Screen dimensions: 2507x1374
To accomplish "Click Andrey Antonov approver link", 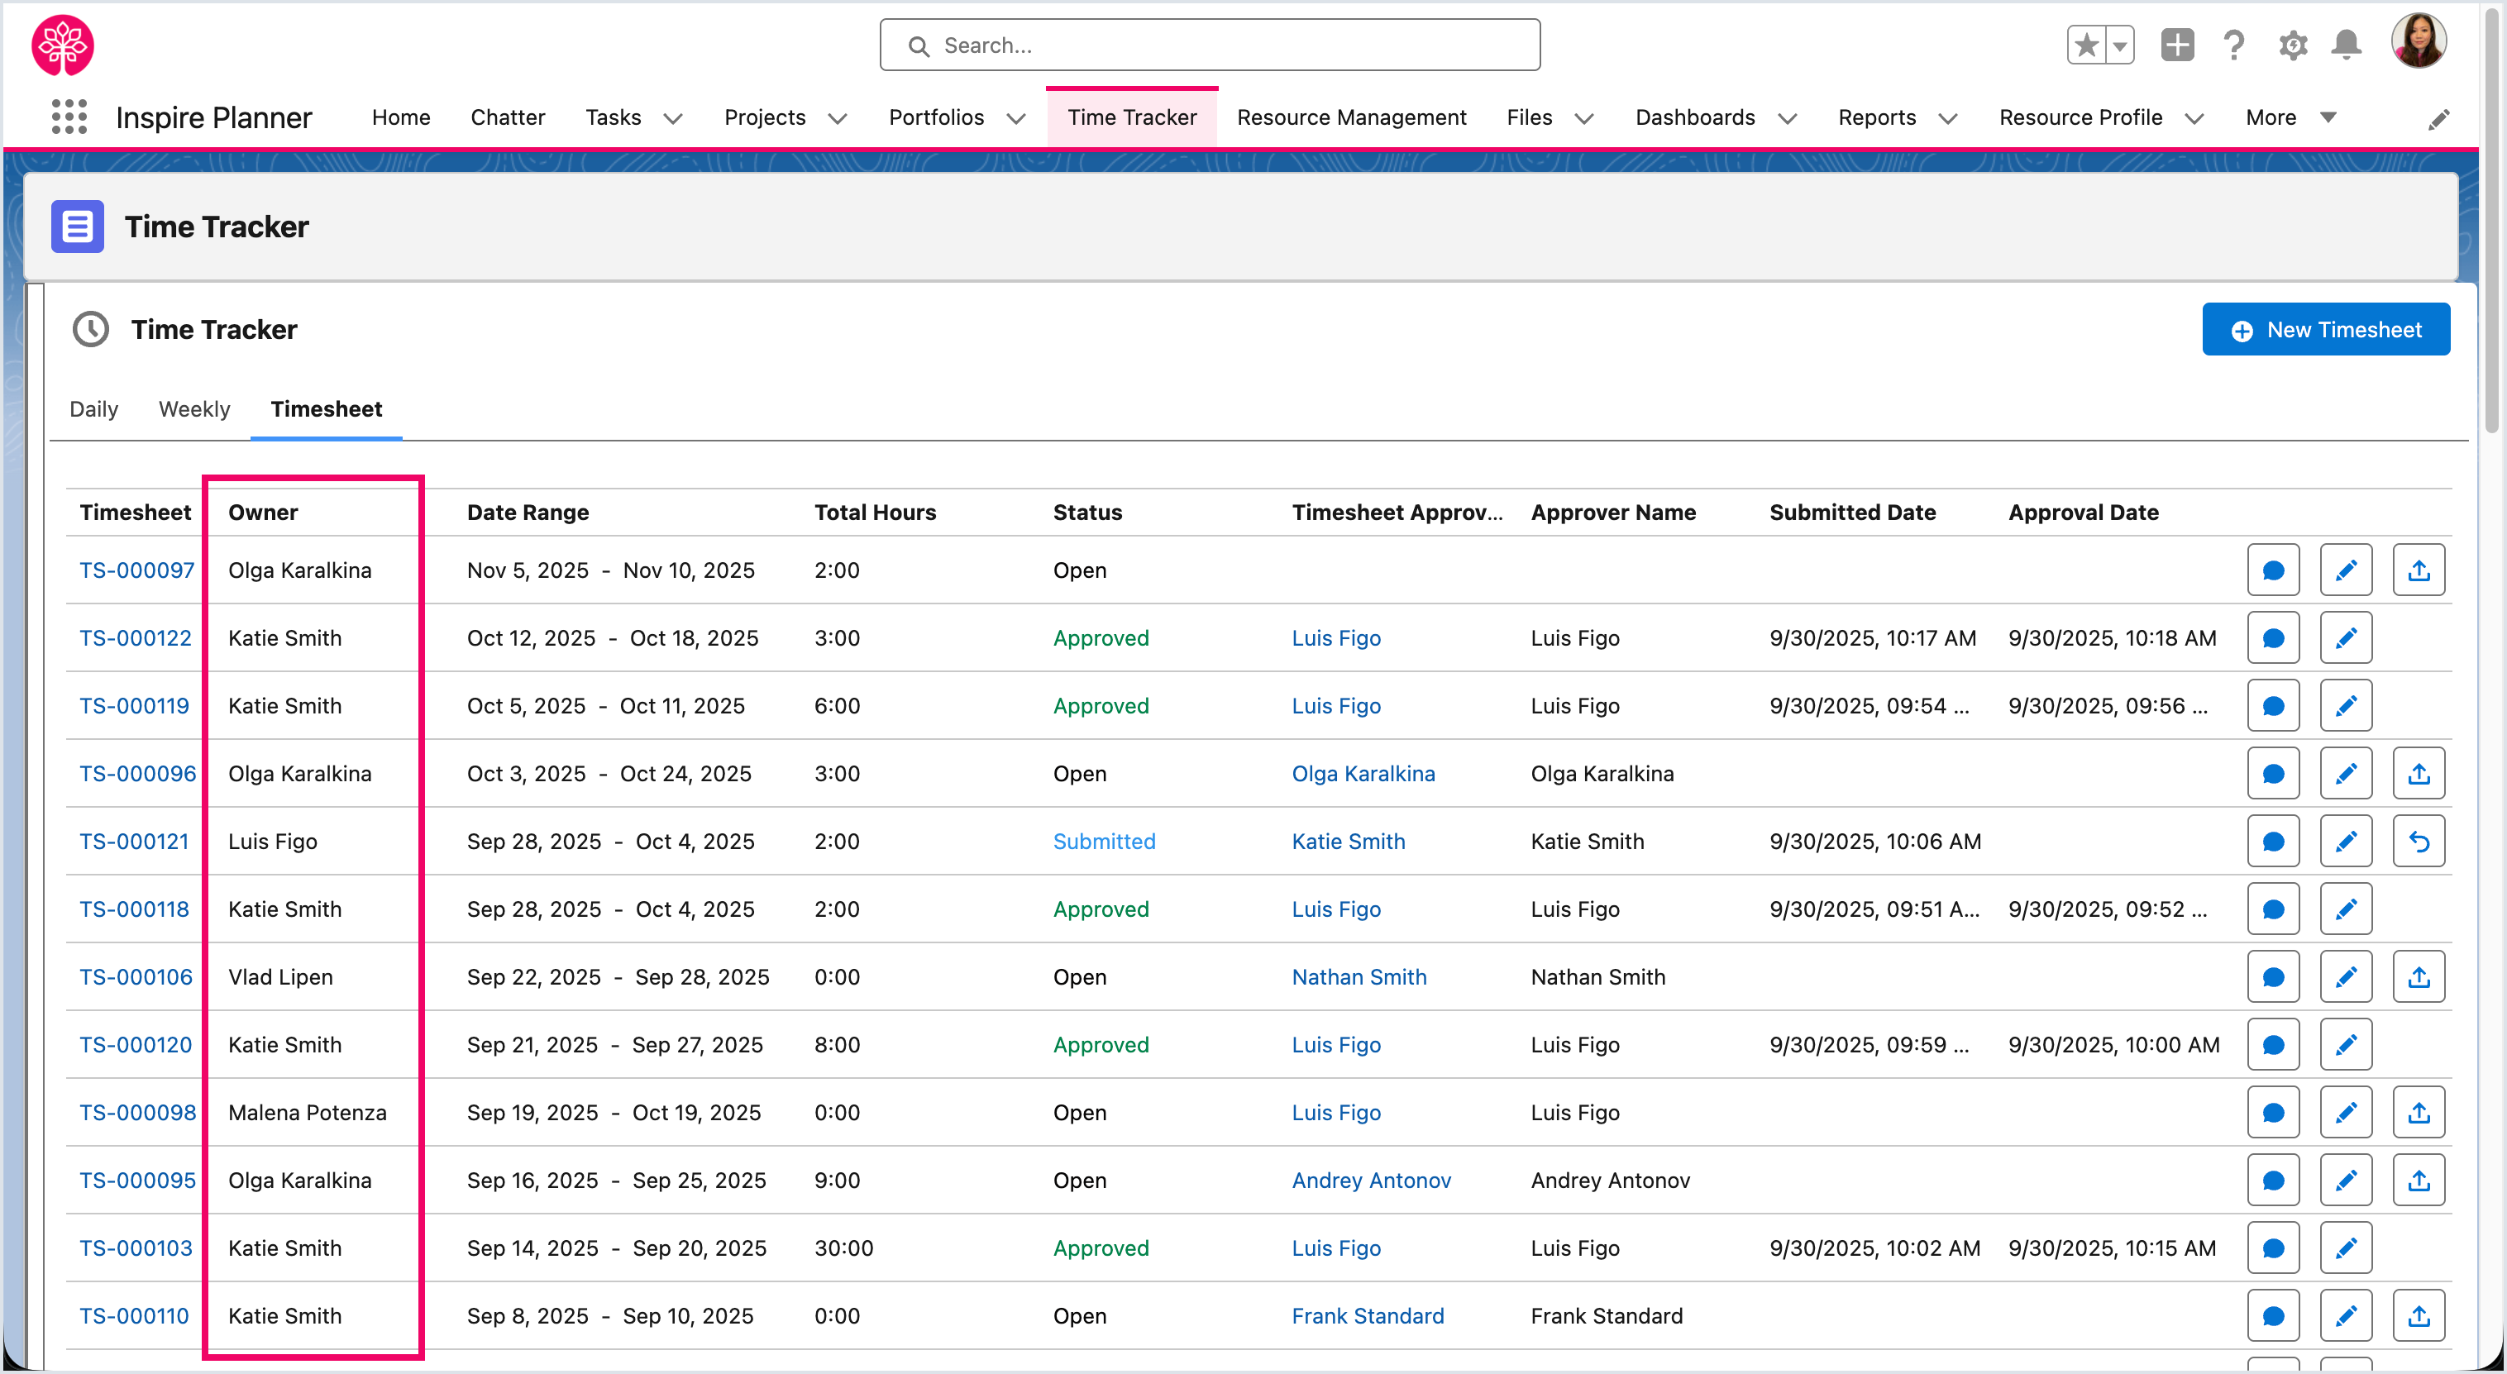I will pyautogui.click(x=1370, y=1181).
